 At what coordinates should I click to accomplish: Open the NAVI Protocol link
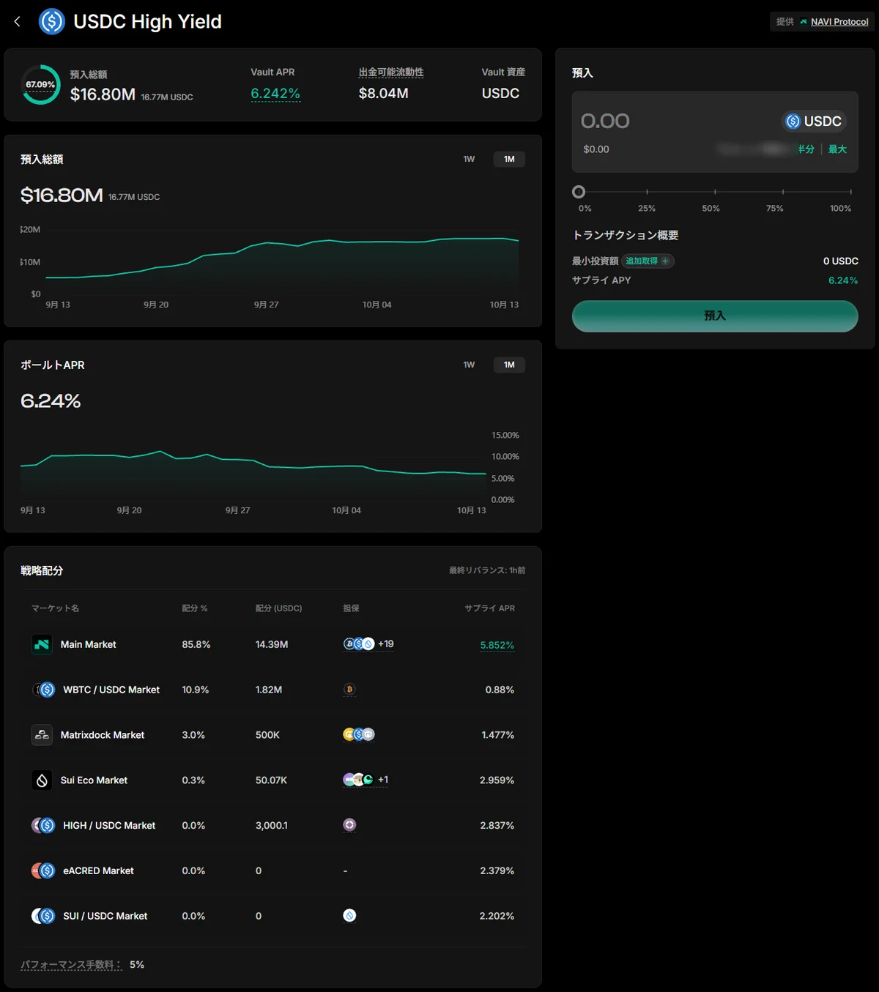tap(839, 22)
